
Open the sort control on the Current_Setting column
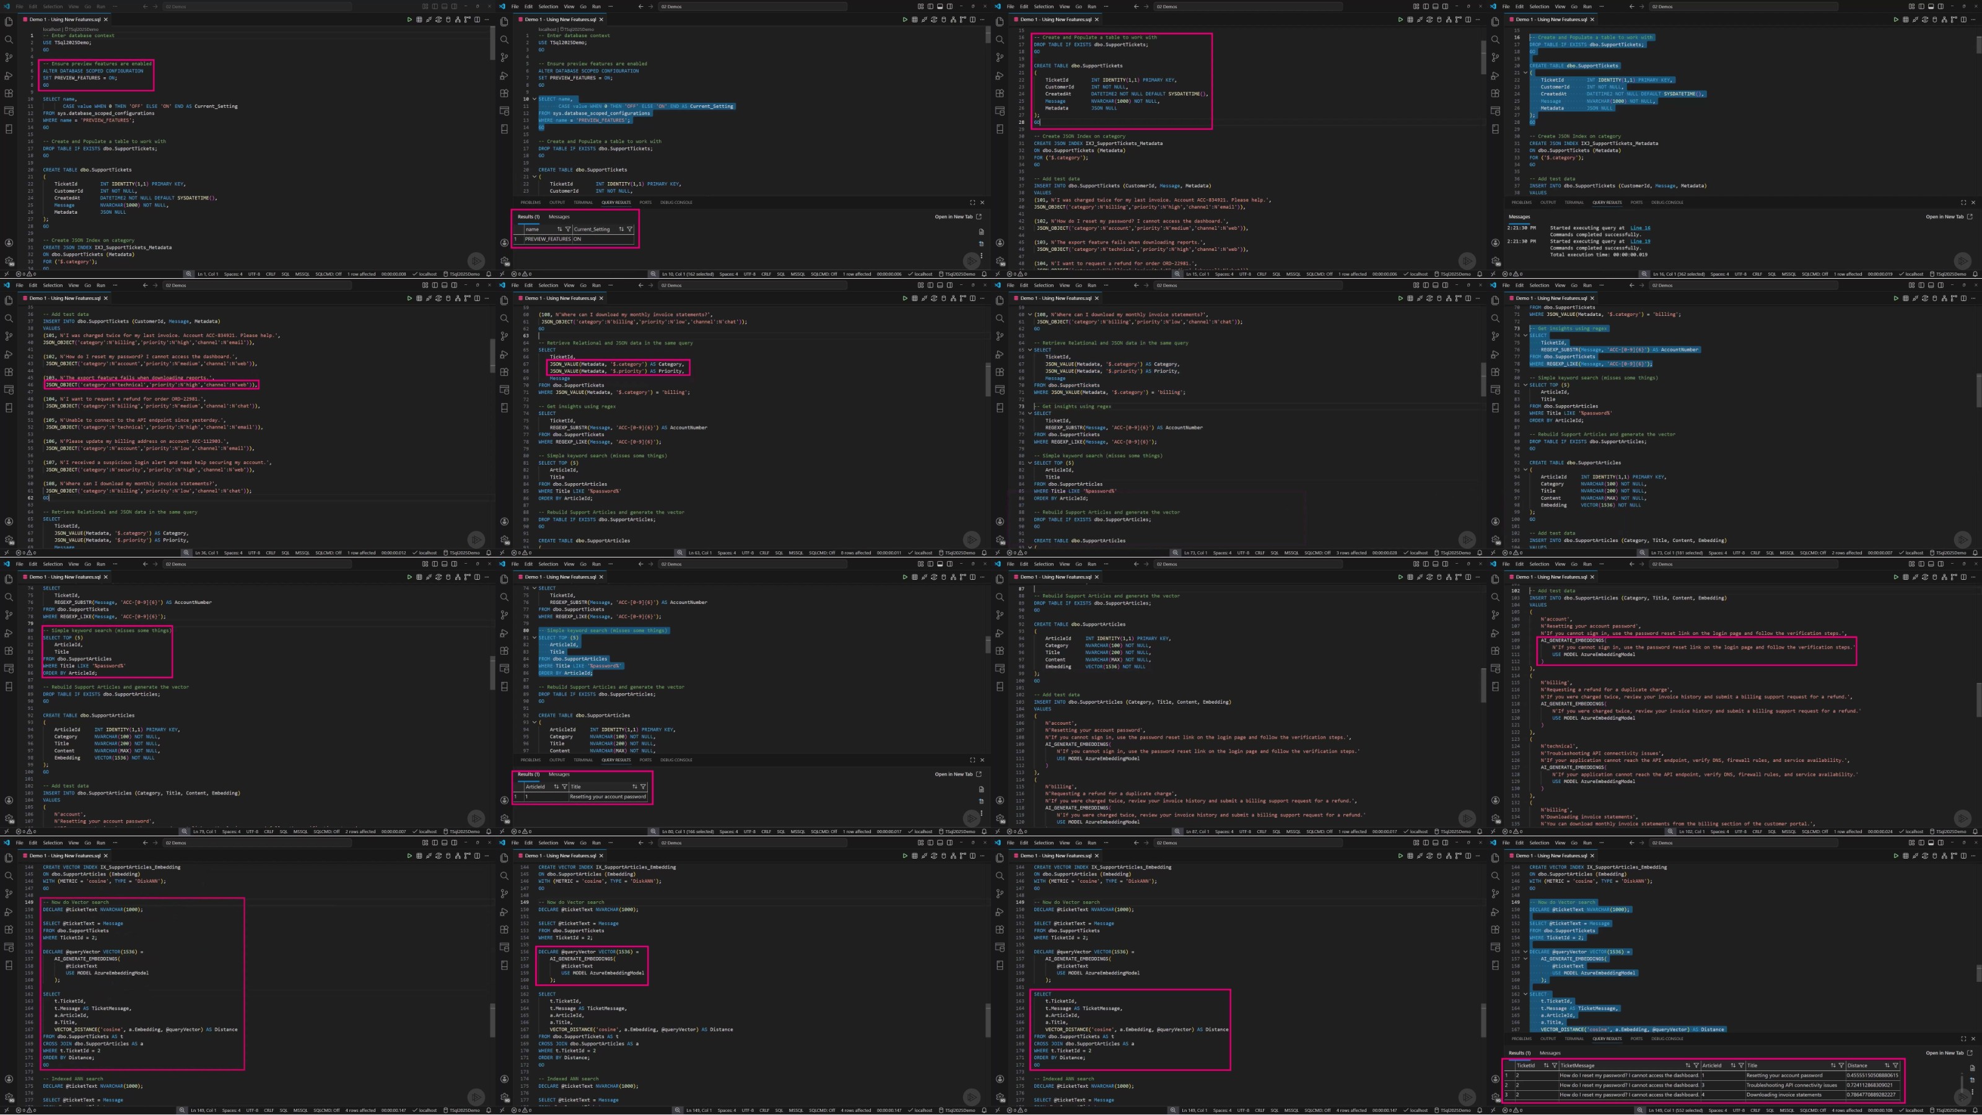pos(621,229)
